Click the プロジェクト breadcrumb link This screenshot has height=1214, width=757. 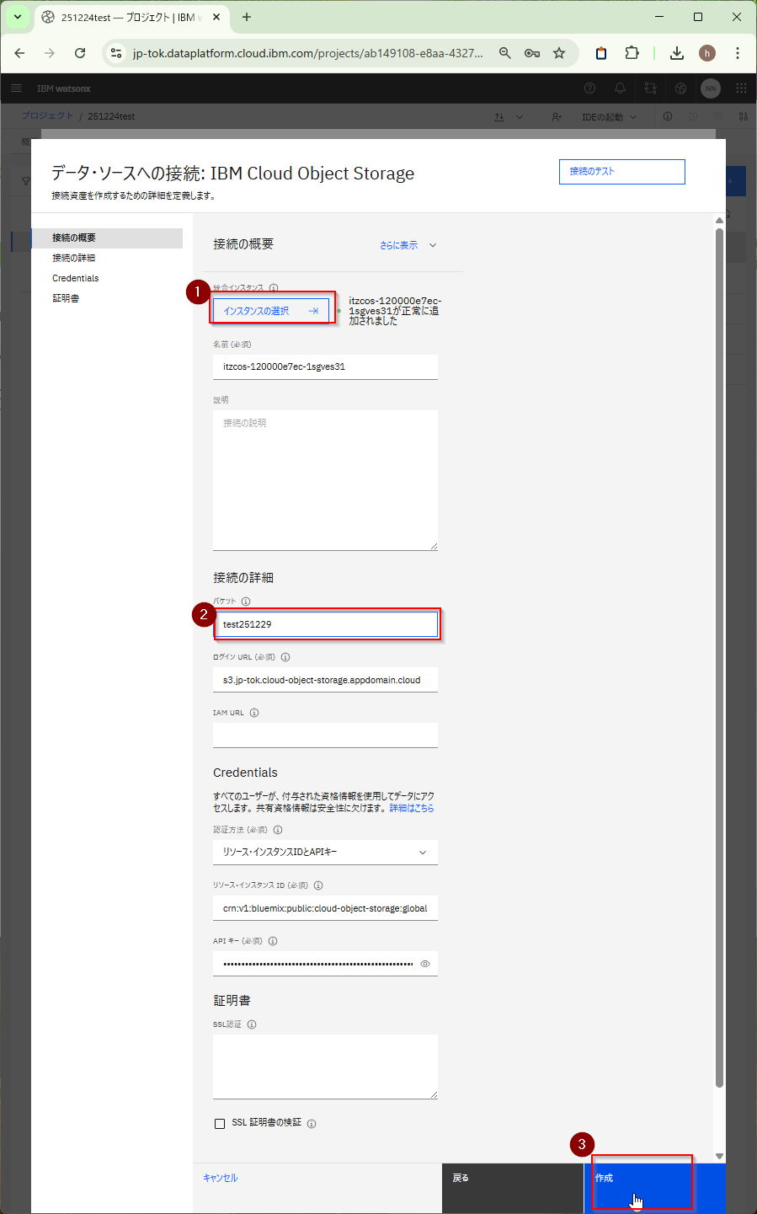click(x=47, y=116)
